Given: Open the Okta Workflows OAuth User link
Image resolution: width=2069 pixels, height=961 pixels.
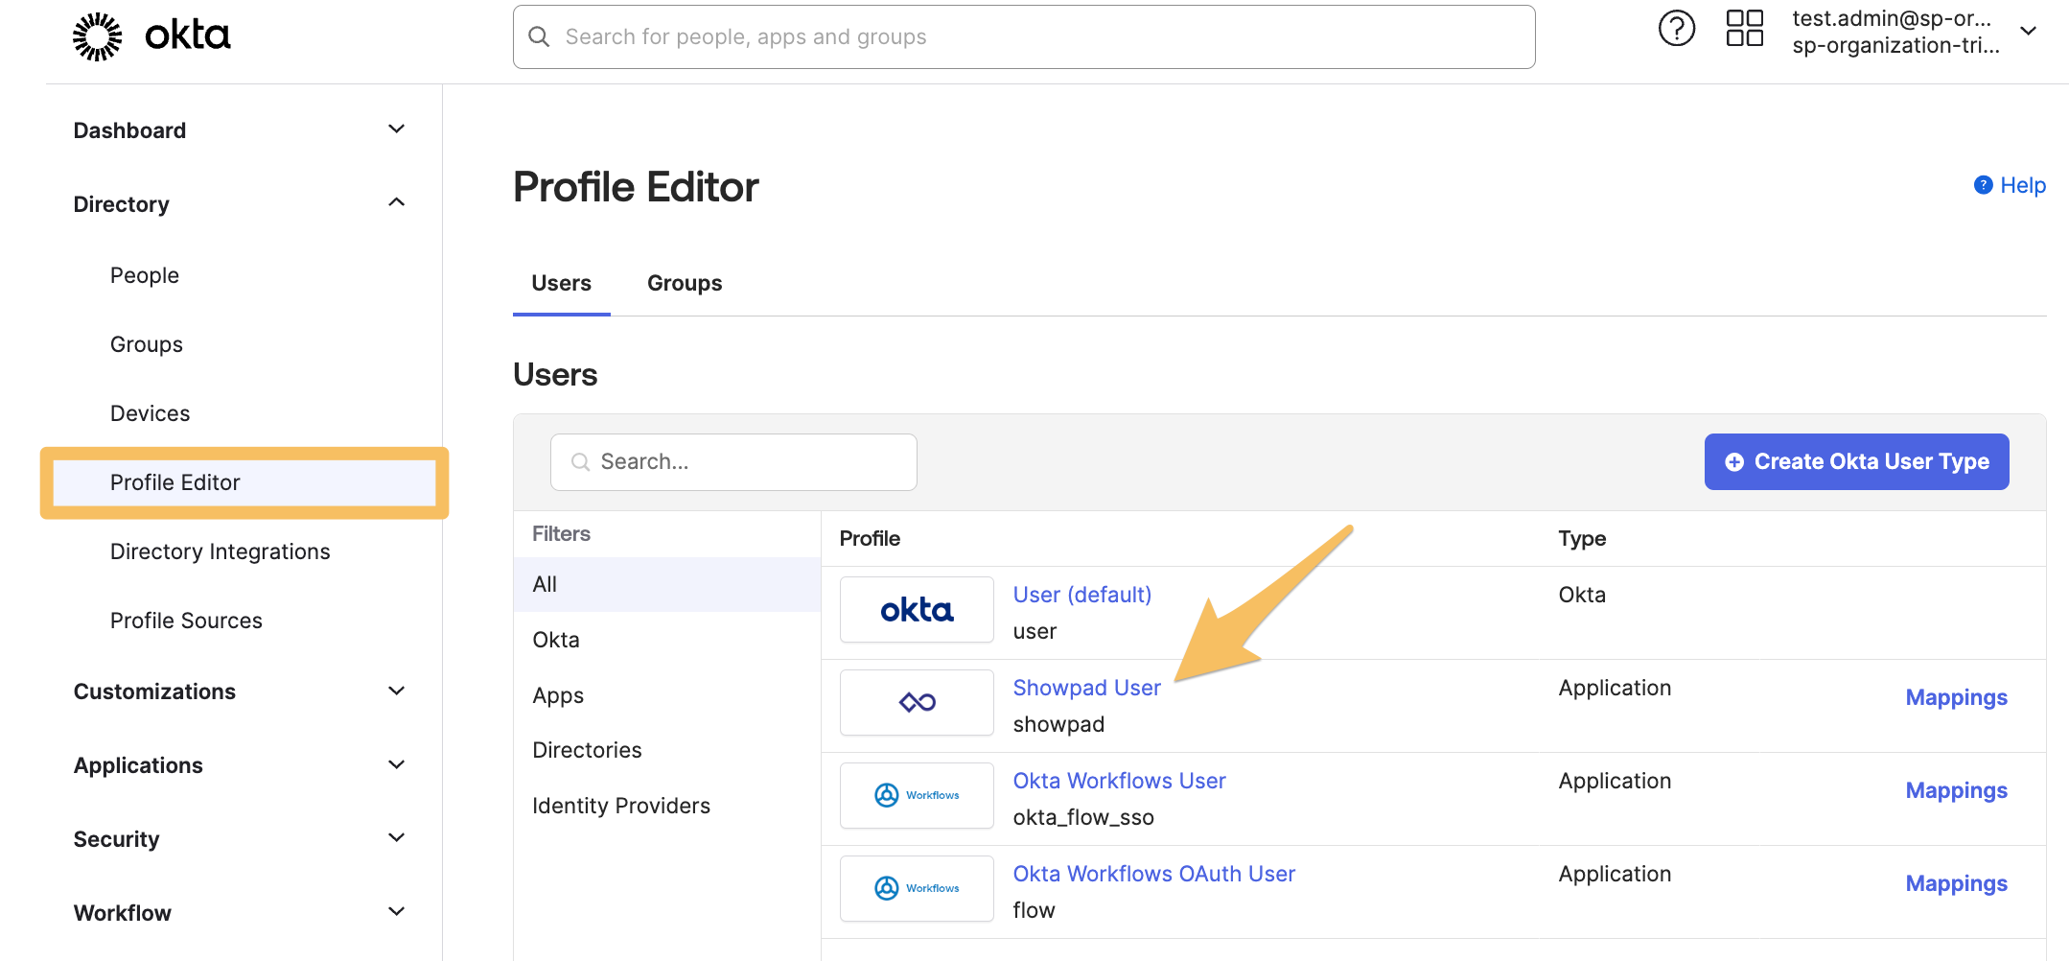Looking at the screenshot, I should [1154, 874].
